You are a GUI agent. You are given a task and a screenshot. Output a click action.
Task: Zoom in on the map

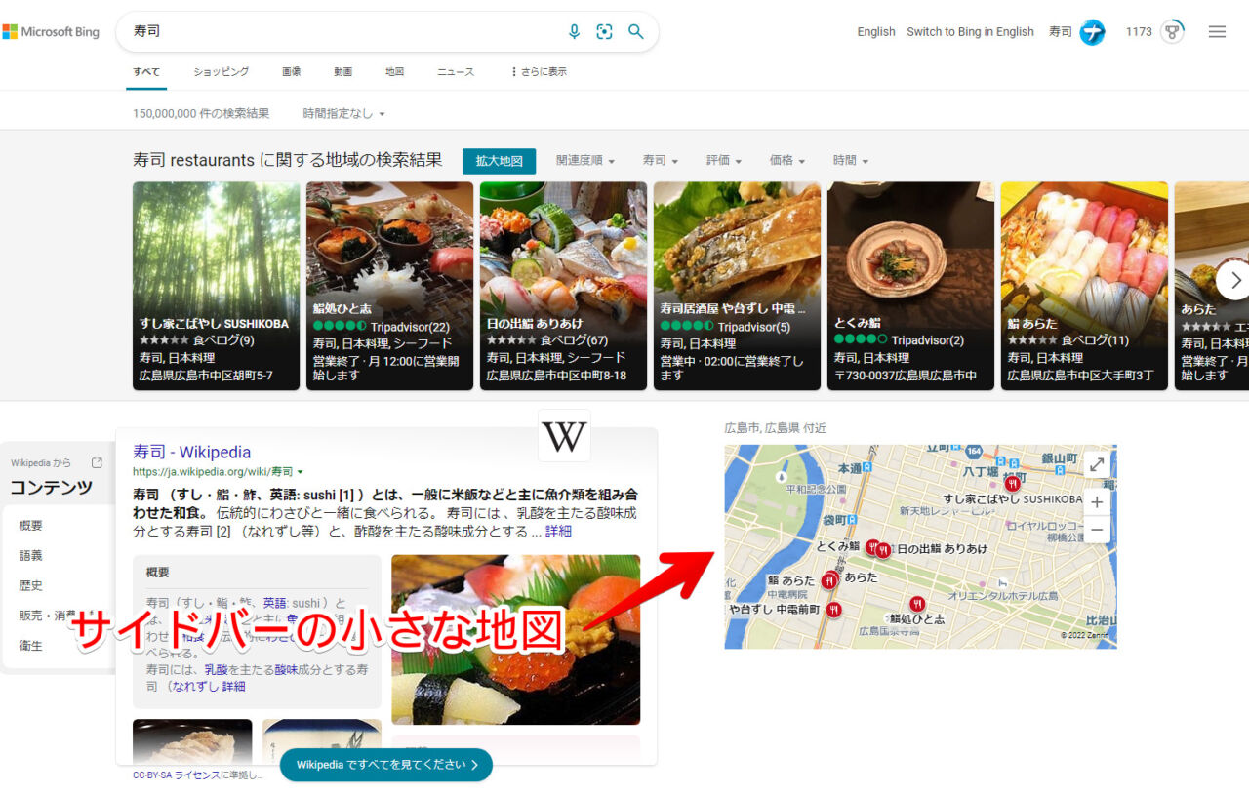click(1097, 502)
